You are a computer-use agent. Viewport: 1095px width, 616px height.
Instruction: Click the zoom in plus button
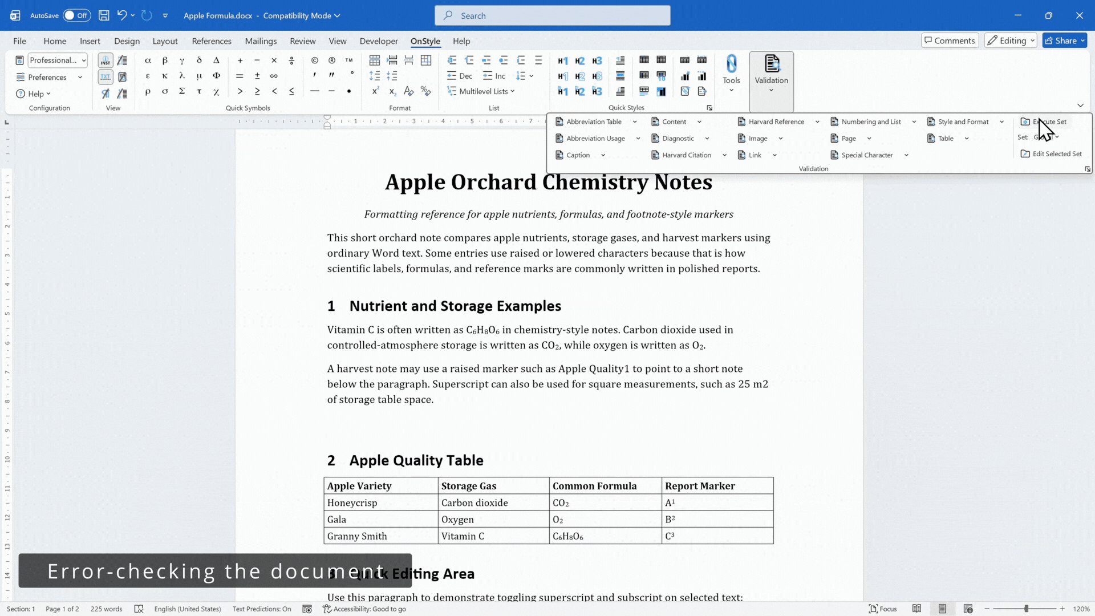coord(1062,609)
